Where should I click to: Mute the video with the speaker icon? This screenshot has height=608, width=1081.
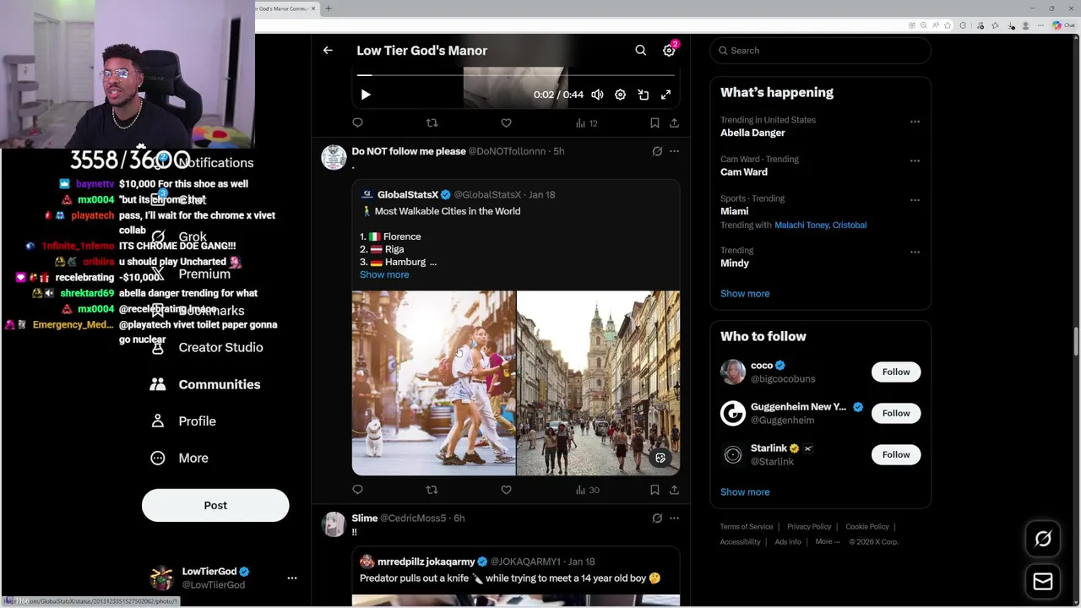[597, 95]
